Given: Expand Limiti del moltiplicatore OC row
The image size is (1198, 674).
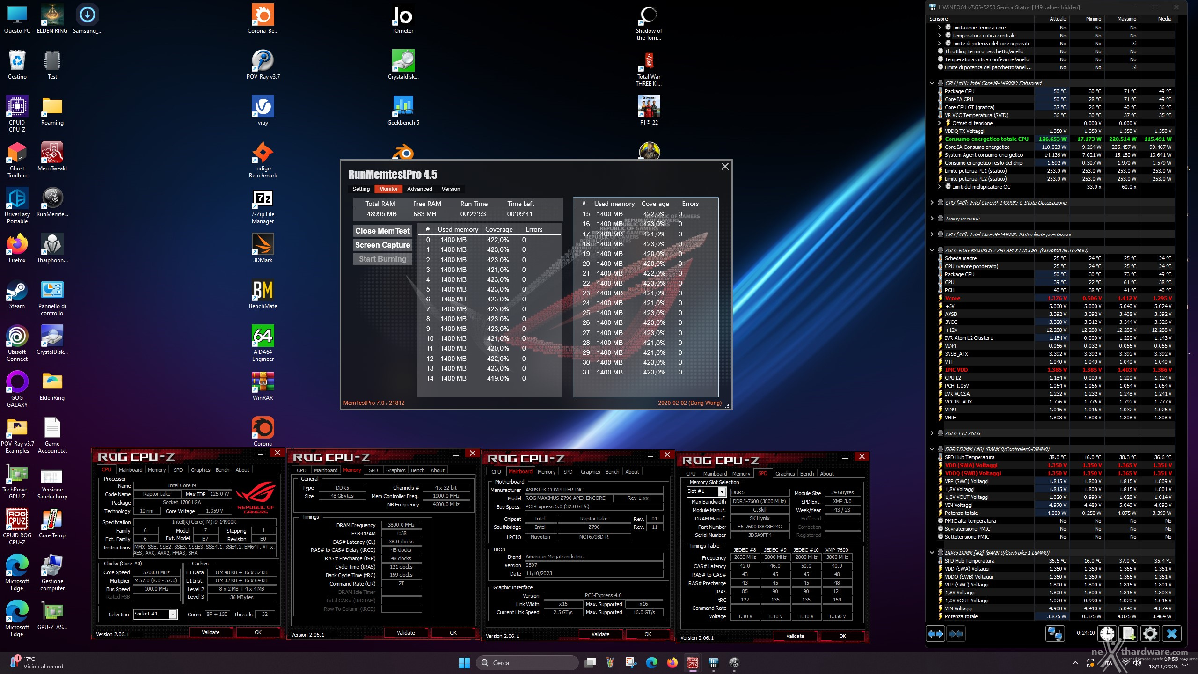Looking at the screenshot, I should 939,187.
